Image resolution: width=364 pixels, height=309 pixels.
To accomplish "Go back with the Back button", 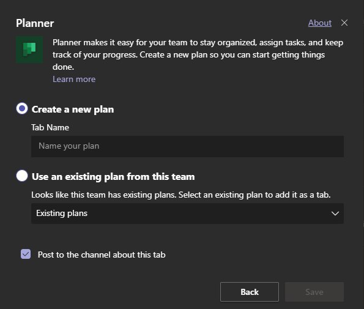I will pos(250,292).
